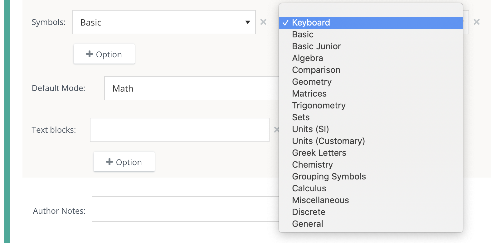491x243 pixels.
Task: Open the Basic symbols dropdown
Action: coord(164,22)
